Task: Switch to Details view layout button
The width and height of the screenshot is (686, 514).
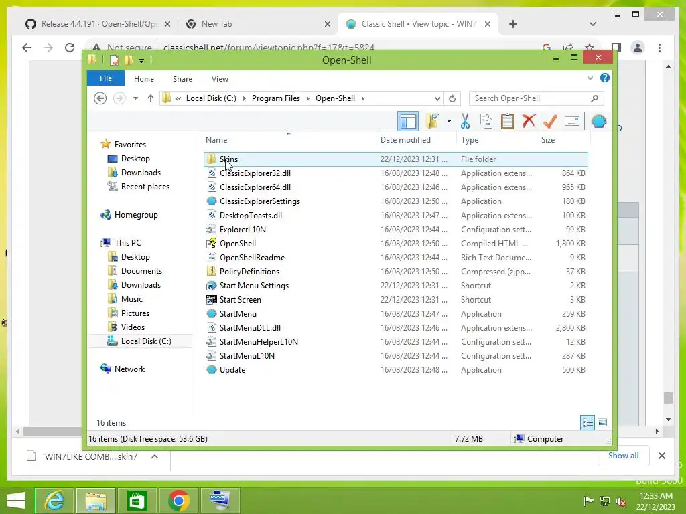Action: click(x=587, y=423)
